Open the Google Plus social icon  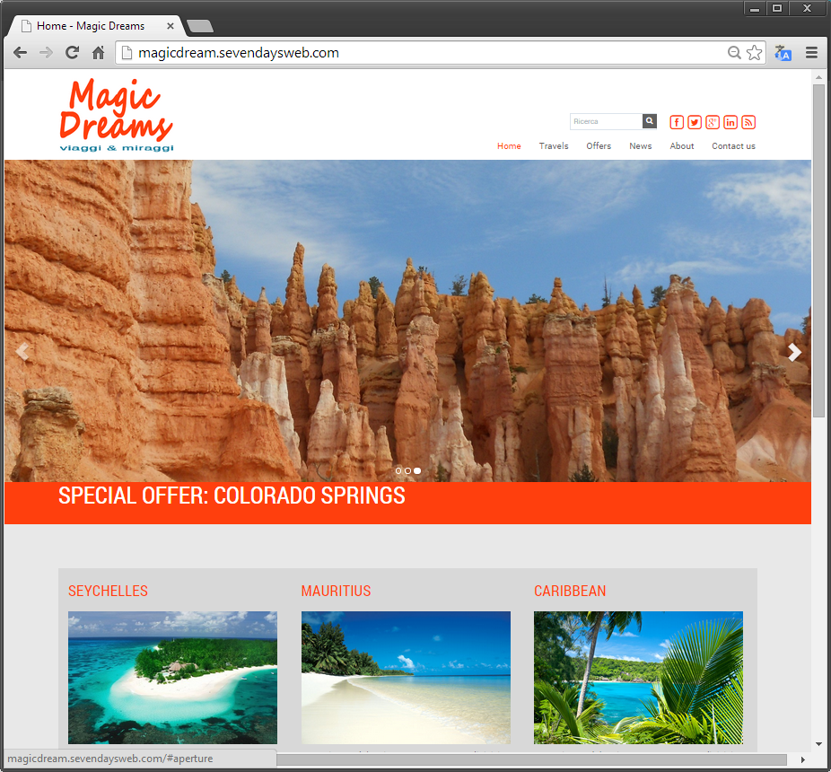pyautogui.click(x=713, y=122)
